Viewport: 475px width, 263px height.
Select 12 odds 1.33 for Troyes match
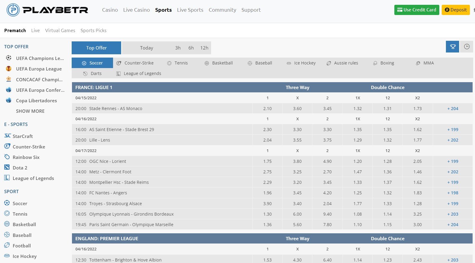point(387,204)
